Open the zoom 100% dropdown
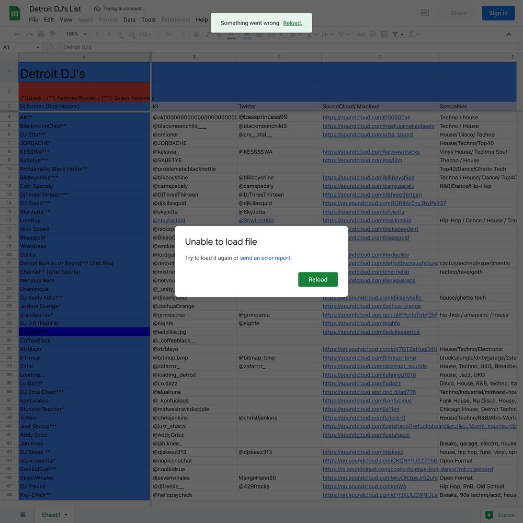523x523 pixels. (x=76, y=34)
